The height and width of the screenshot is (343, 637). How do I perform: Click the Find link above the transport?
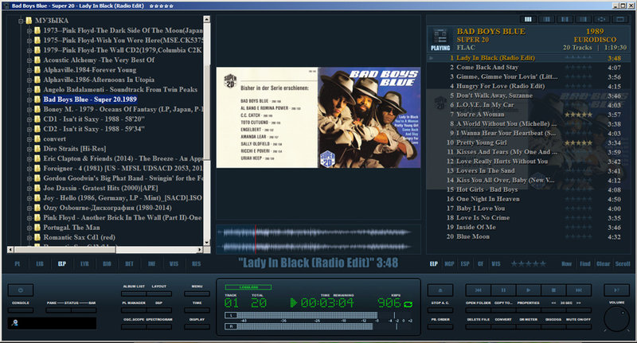tap(586, 263)
